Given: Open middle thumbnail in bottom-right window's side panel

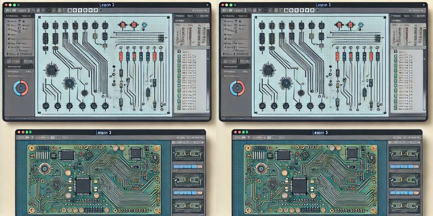Looking at the screenshot, I should 404,180.
